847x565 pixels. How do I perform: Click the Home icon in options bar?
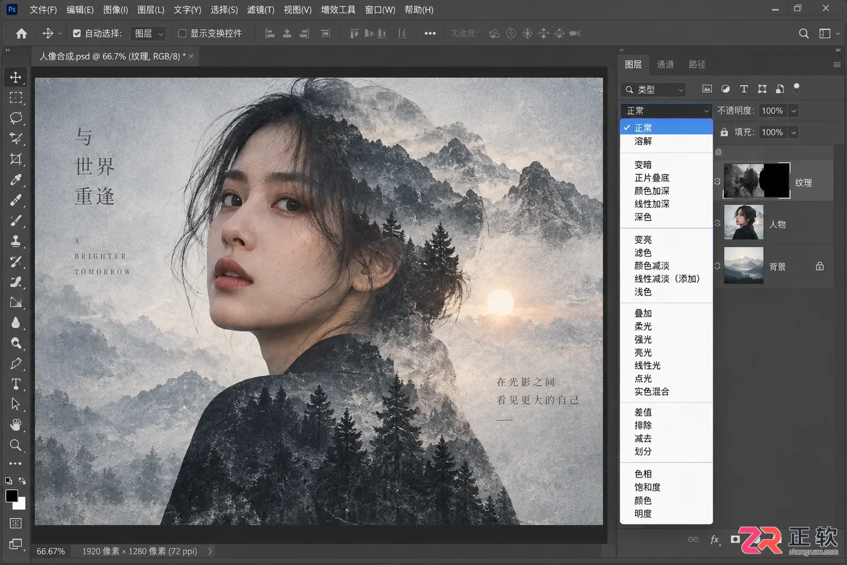click(22, 34)
